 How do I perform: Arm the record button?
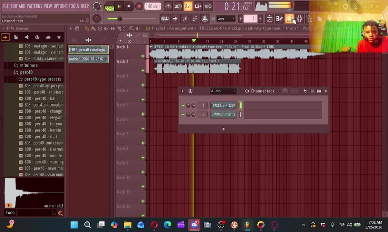pyautogui.click(x=139, y=6)
